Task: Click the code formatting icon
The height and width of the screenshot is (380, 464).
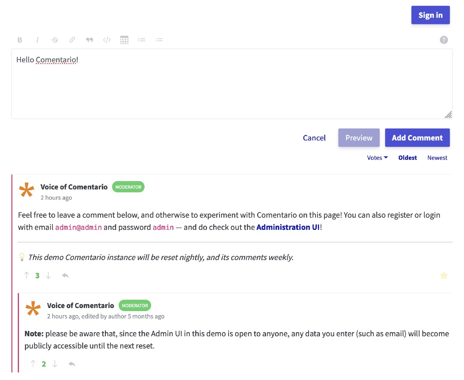Action: pos(107,40)
